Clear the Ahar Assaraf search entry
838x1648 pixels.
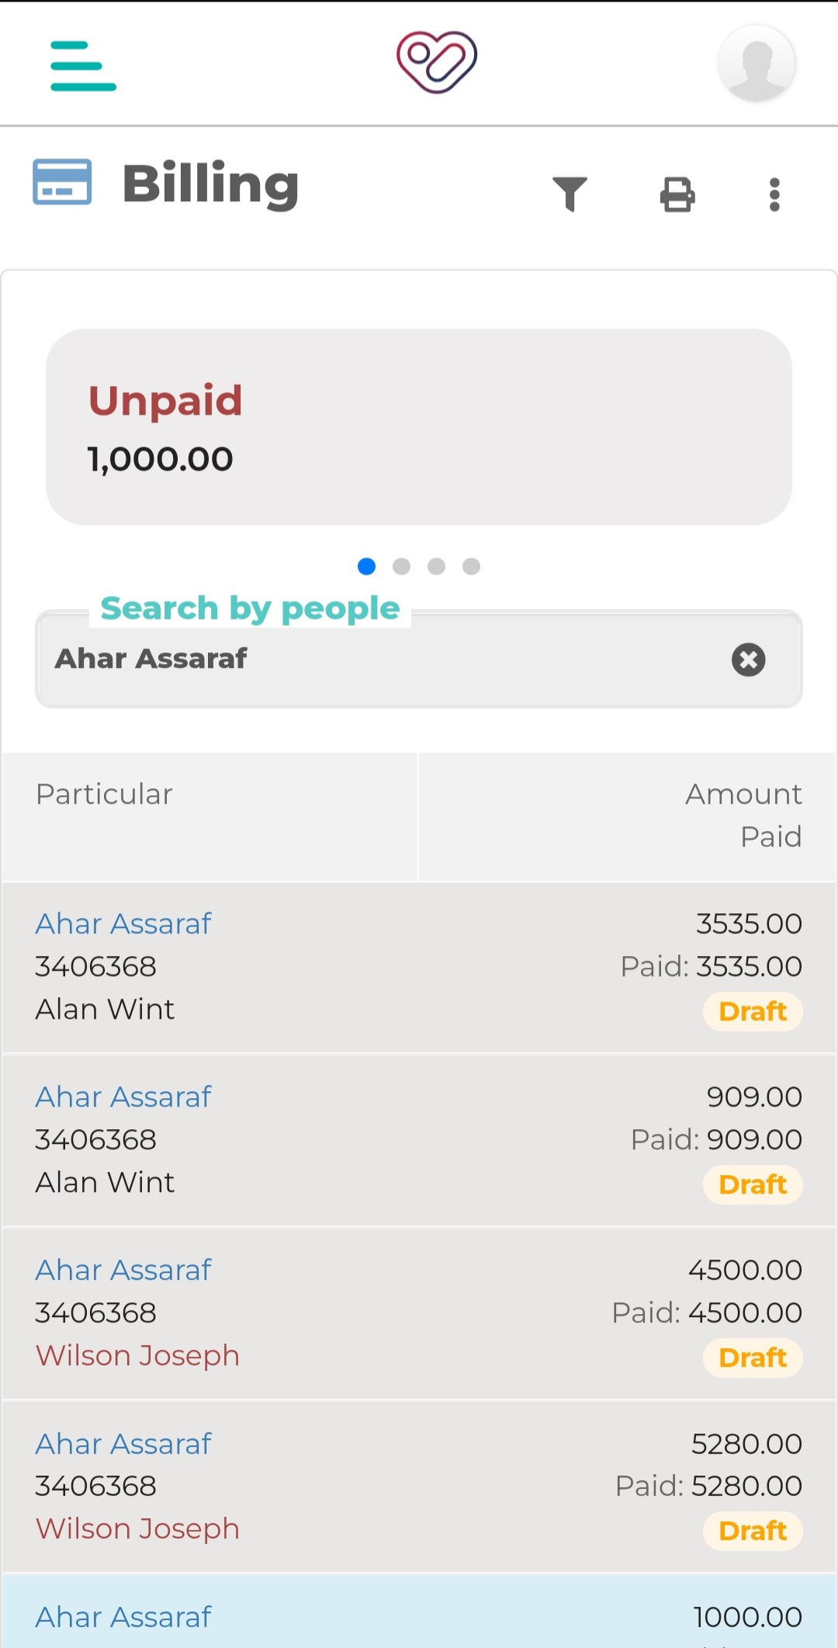[x=748, y=659]
